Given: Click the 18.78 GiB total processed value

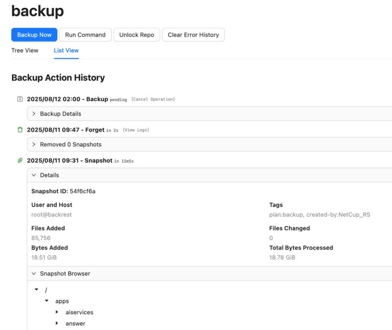Looking at the screenshot, I should pyautogui.click(x=282, y=258).
